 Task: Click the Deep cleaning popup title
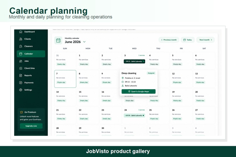[x=129, y=73]
